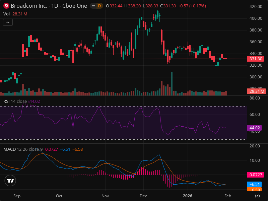The image size is (268, 201).
Task: Click the low value L328.33
Action: tap(150, 6)
